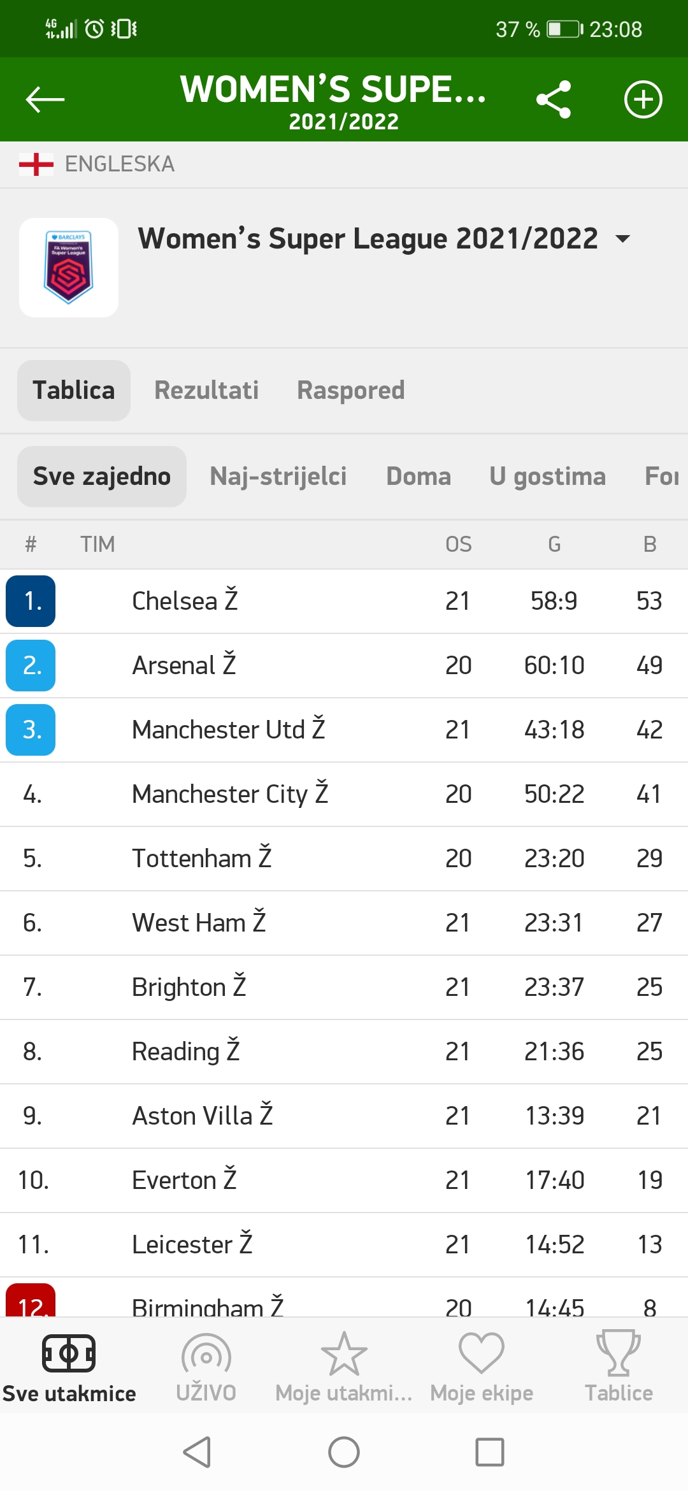Viewport: 688px width, 1491px height.
Task: Switch to the Rezultati tab
Action: coord(206,390)
